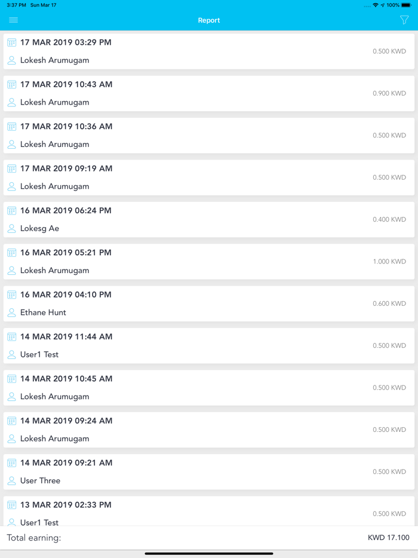This screenshot has height=558, width=418.
Task: Click calendar icon beside 17 MAR 03:29 PM
Action: coord(12,42)
